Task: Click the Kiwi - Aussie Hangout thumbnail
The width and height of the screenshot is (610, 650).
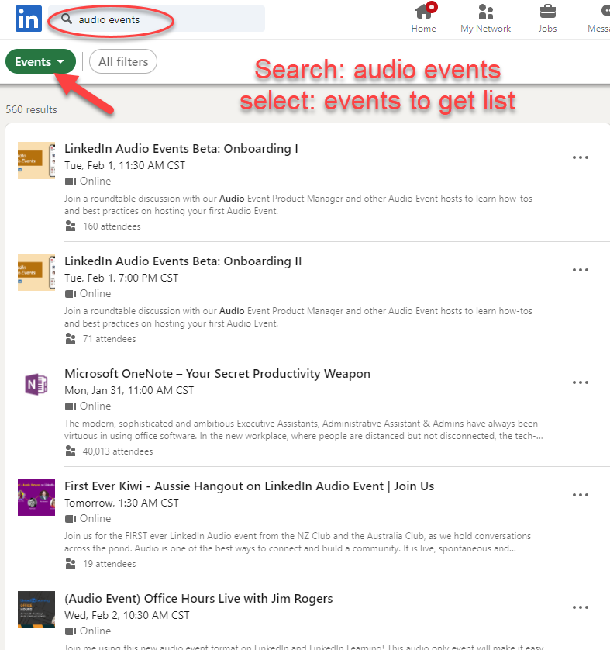Action: (x=36, y=497)
